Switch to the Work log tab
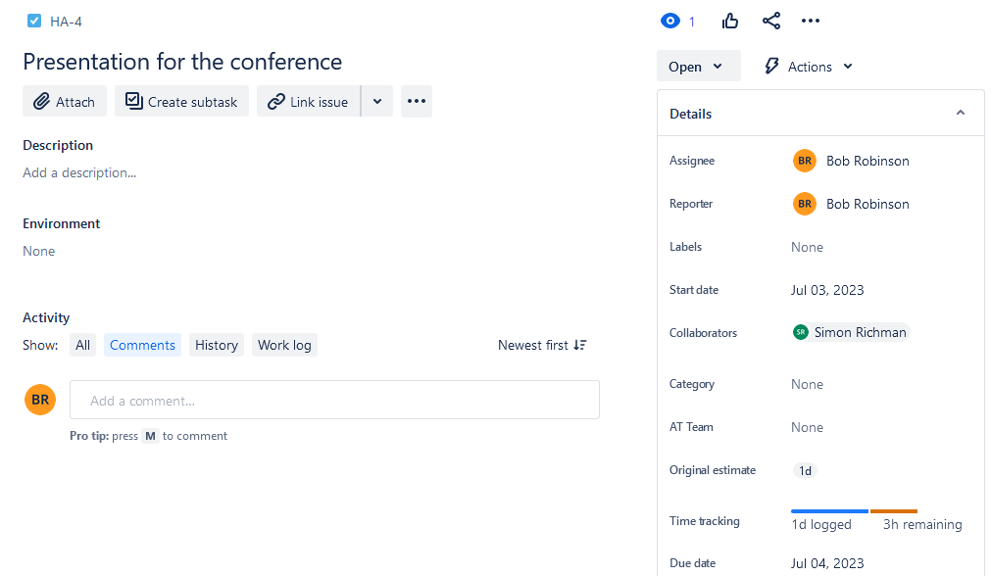 click(x=284, y=345)
